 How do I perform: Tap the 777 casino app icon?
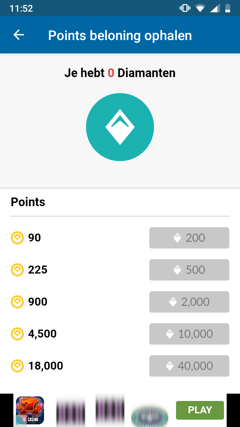tap(30, 410)
